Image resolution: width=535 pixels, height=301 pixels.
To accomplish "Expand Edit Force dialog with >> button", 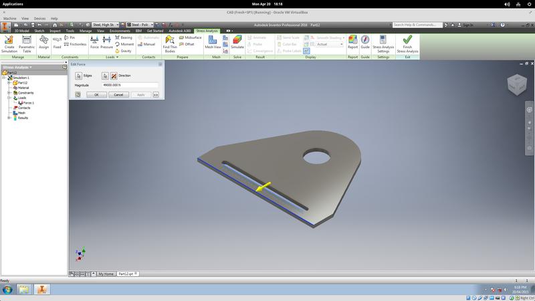I will (156, 95).
